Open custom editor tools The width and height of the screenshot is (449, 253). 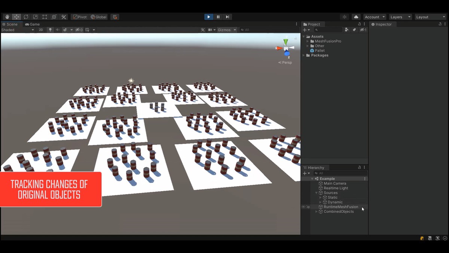pos(64,17)
